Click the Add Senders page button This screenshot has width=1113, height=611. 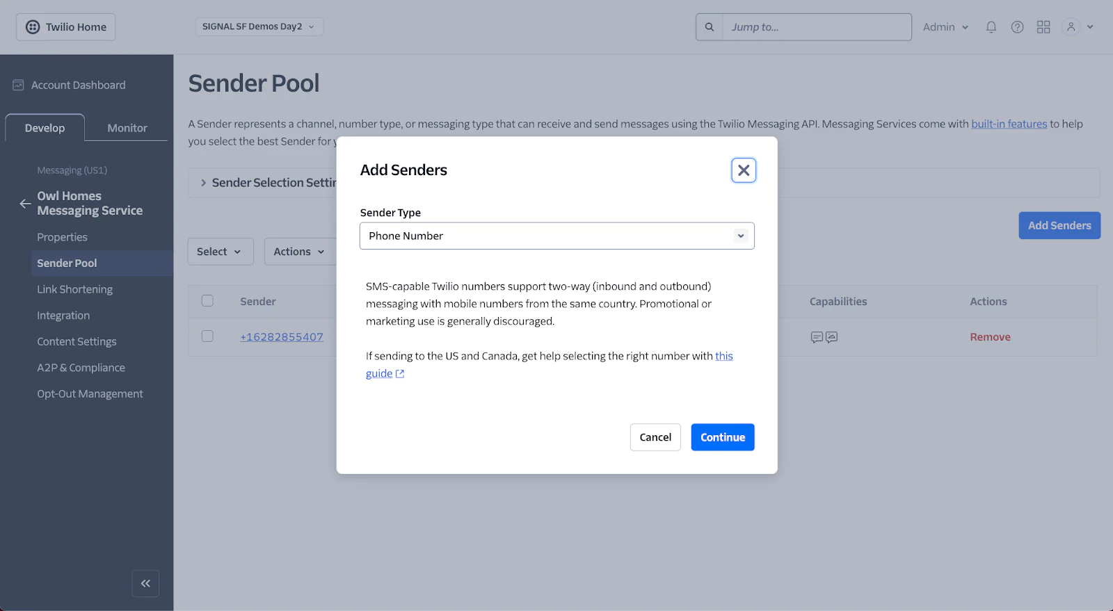click(1059, 225)
